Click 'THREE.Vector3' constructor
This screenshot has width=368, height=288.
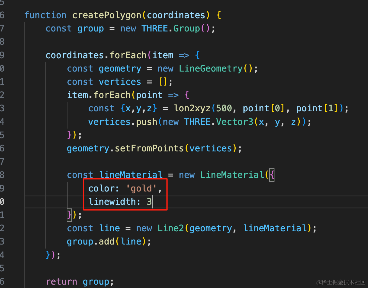[219, 122]
